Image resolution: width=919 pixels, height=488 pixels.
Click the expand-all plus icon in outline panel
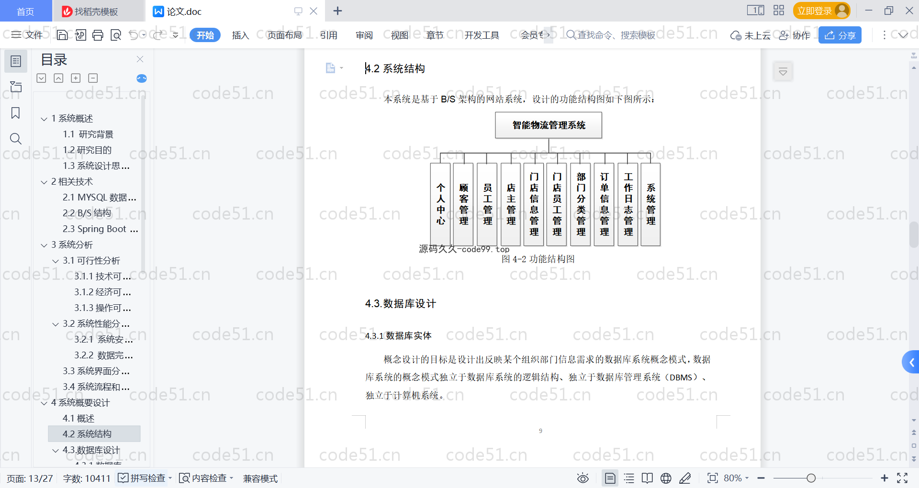click(76, 78)
